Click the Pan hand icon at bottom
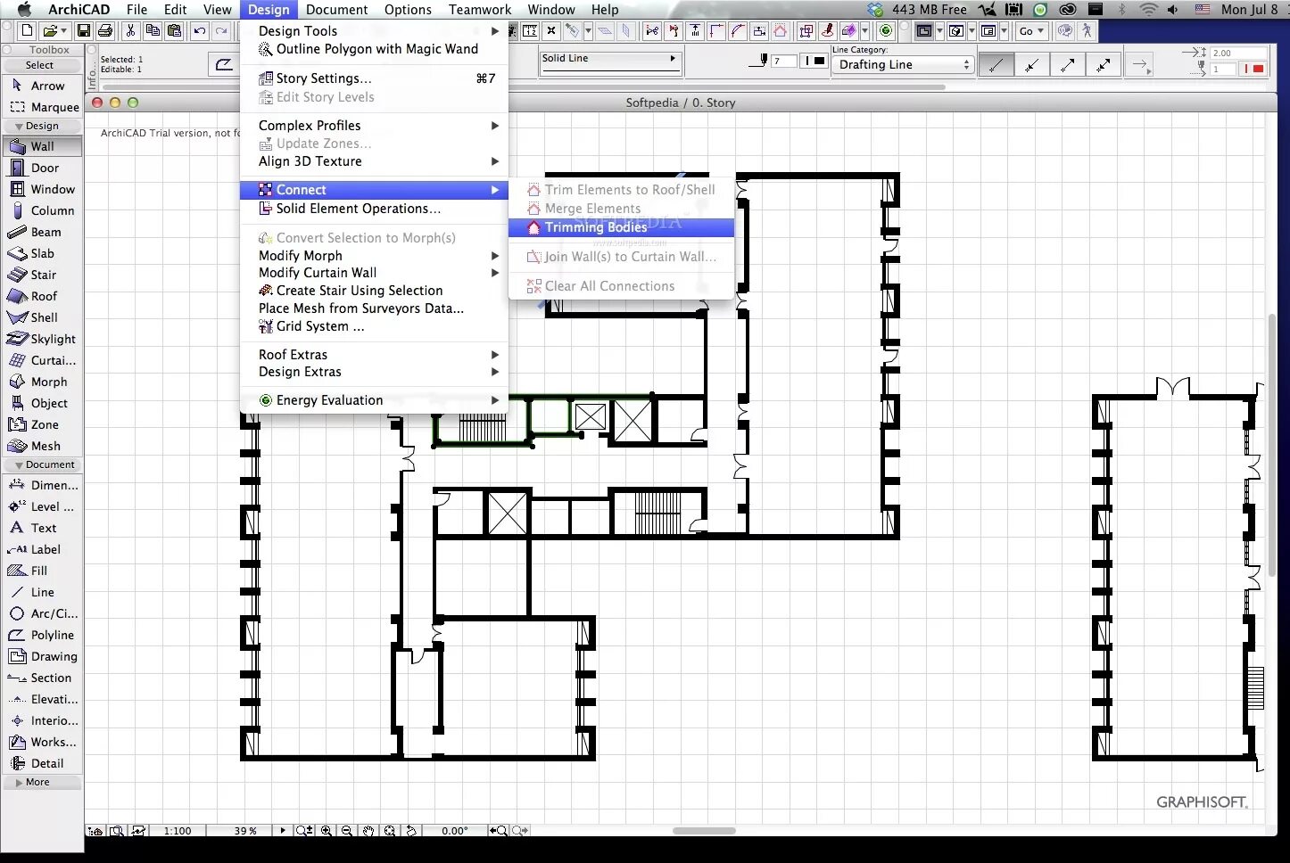The width and height of the screenshot is (1290, 863). click(x=368, y=830)
